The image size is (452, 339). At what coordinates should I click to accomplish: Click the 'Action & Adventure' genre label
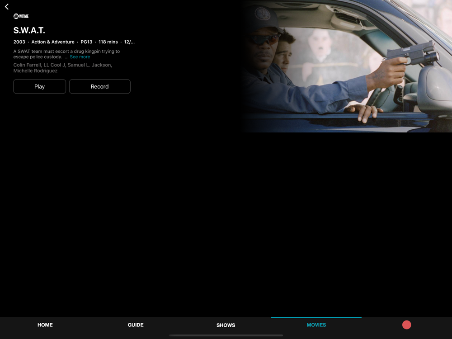[53, 42]
